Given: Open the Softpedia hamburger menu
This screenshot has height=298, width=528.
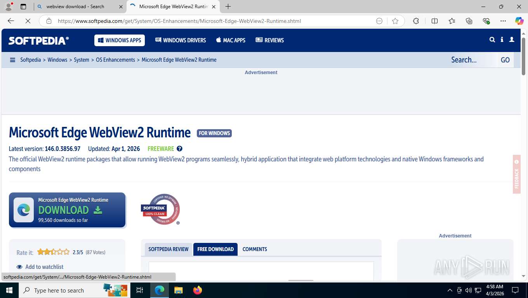Looking at the screenshot, I should click(x=12, y=60).
